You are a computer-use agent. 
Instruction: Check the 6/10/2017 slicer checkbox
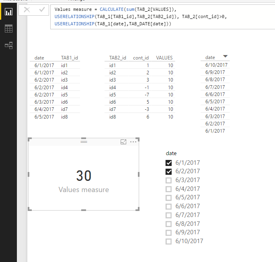(168, 242)
